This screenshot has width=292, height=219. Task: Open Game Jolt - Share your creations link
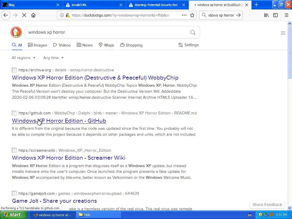pos(54,201)
